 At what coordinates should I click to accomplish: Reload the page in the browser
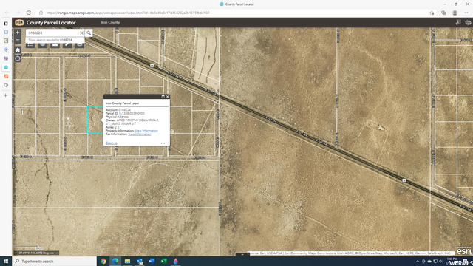[x=29, y=13]
